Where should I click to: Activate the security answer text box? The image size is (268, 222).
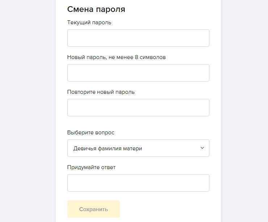point(138,183)
